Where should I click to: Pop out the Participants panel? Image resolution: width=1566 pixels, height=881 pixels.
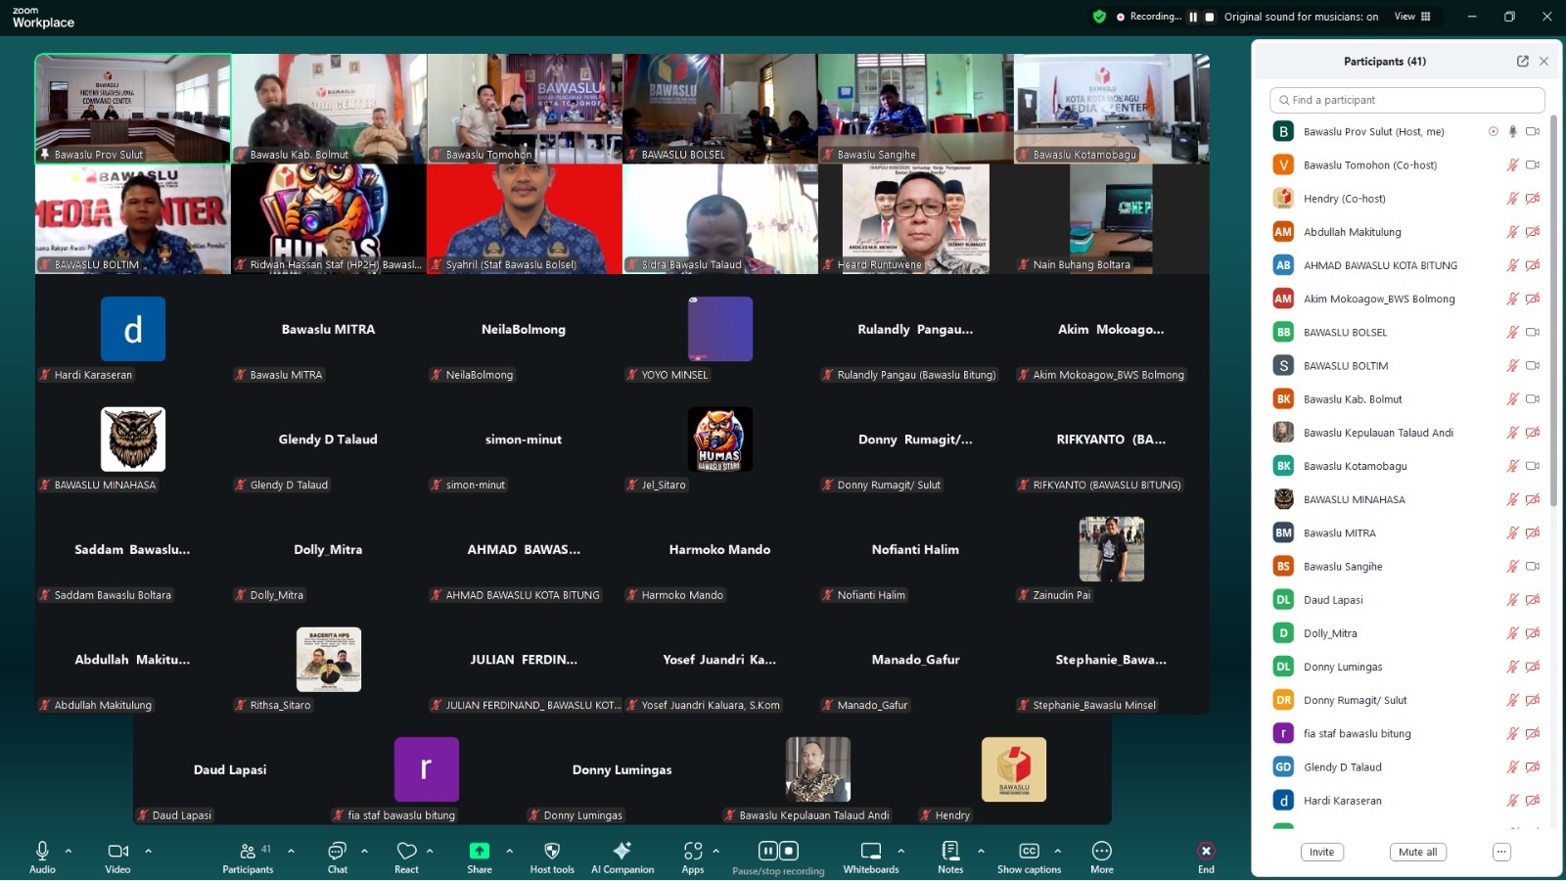(1522, 61)
